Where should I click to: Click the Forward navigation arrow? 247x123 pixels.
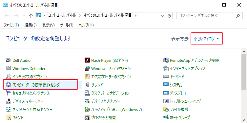16,16
